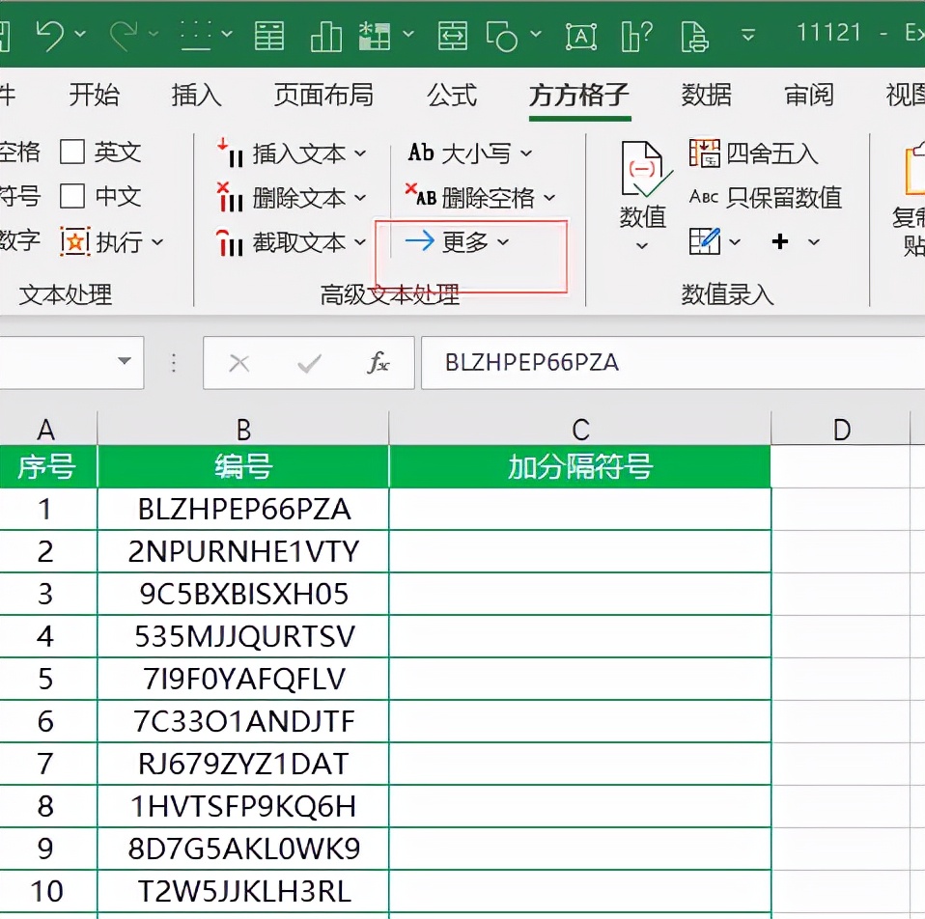Click cell containing 8D7G5AKL0WK9
925x919 pixels.
[243, 849]
